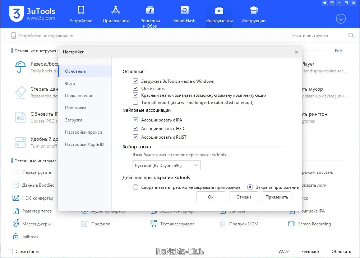Select Прошивка settings tab
The height and width of the screenshot is (258, 360).
[85, 107]
